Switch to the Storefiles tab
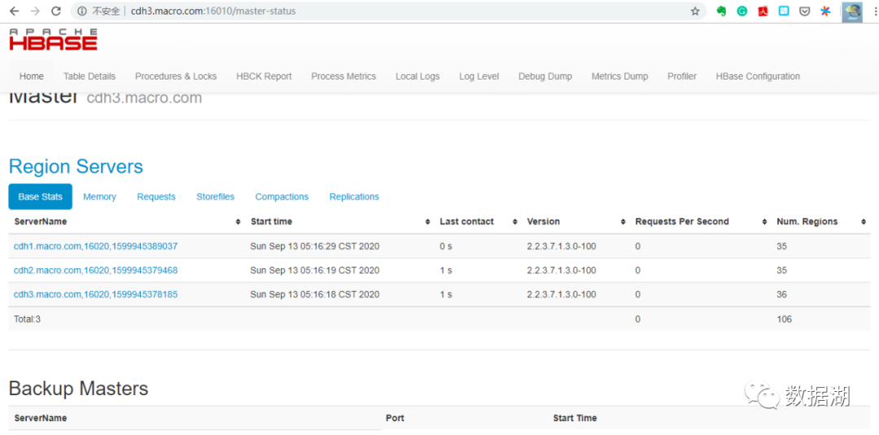The image size is (879, 435). click(x=215, y=197)
